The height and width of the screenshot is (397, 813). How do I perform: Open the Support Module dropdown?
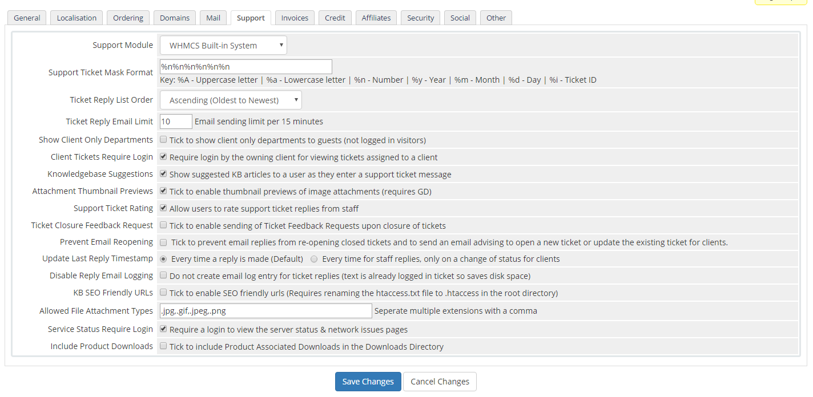(x=223, y=46)
